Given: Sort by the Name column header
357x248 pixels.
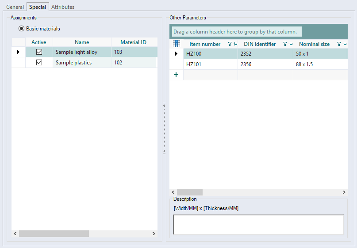Looking at the screenshot, I should pos(82,42).
